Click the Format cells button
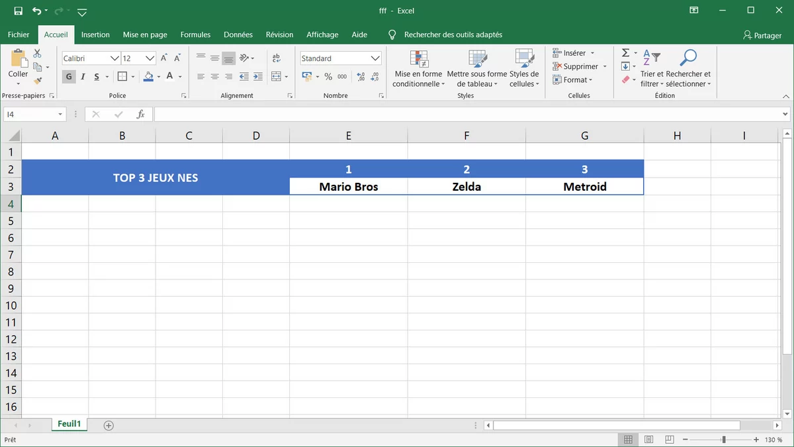 coord(573,79)
